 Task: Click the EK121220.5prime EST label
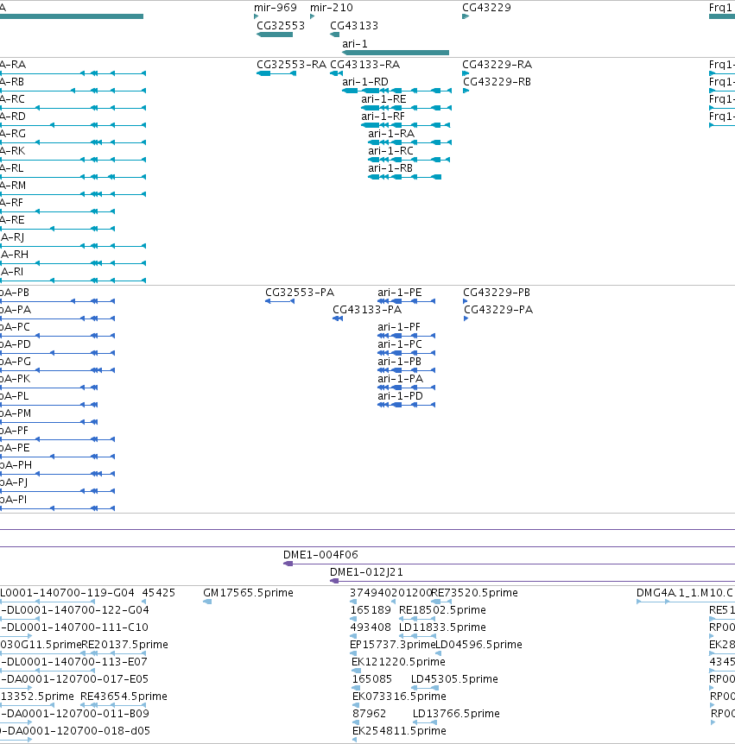click(x=398, y=661)
